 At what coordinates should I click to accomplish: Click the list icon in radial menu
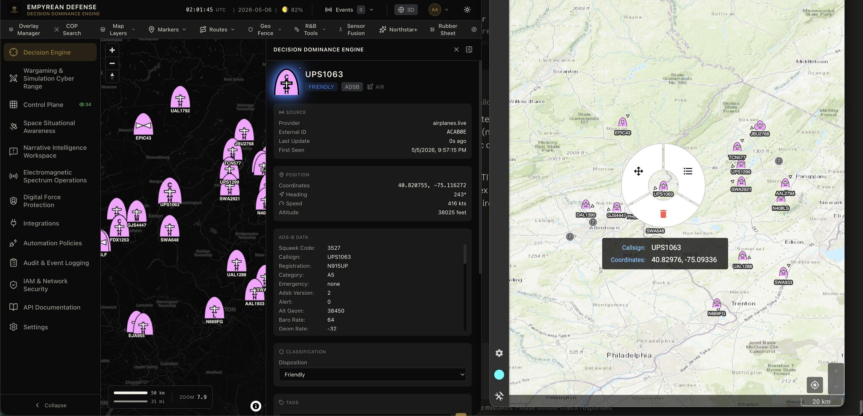coord(688,171)
